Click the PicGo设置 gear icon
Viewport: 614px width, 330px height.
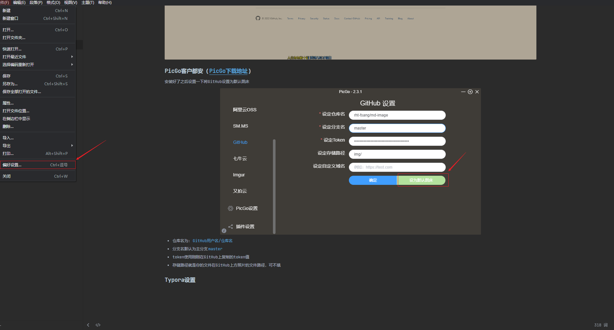pyautogui.click(x=231, y=208)
